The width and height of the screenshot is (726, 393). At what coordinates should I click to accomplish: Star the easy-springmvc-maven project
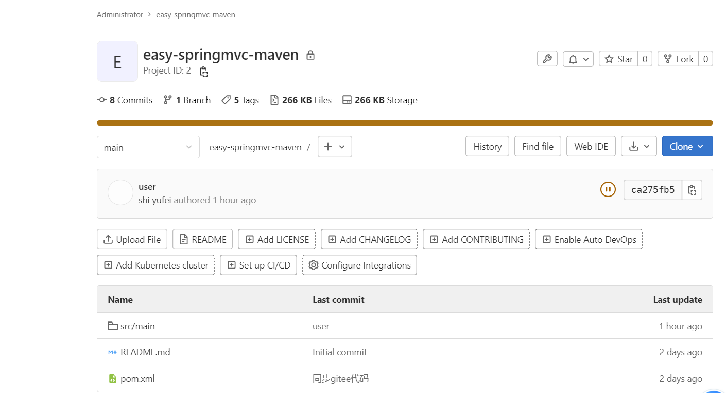618,59
